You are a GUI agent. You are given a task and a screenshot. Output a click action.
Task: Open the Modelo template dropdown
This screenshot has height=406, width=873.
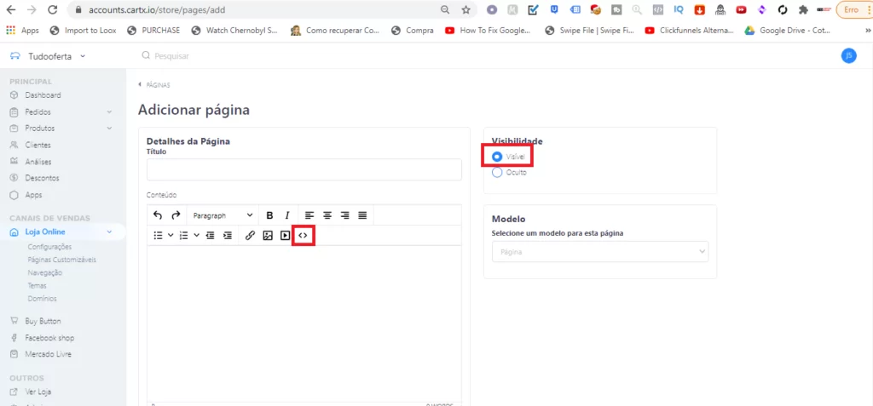coord(599,252)
